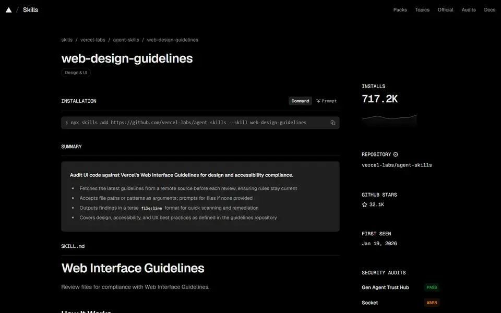Click the bullet covering design and accessibility
The height and width of the screenshot is (313, 501).
point(178,218)
